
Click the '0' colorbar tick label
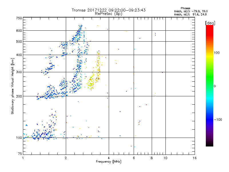click(x=215, y=86)
